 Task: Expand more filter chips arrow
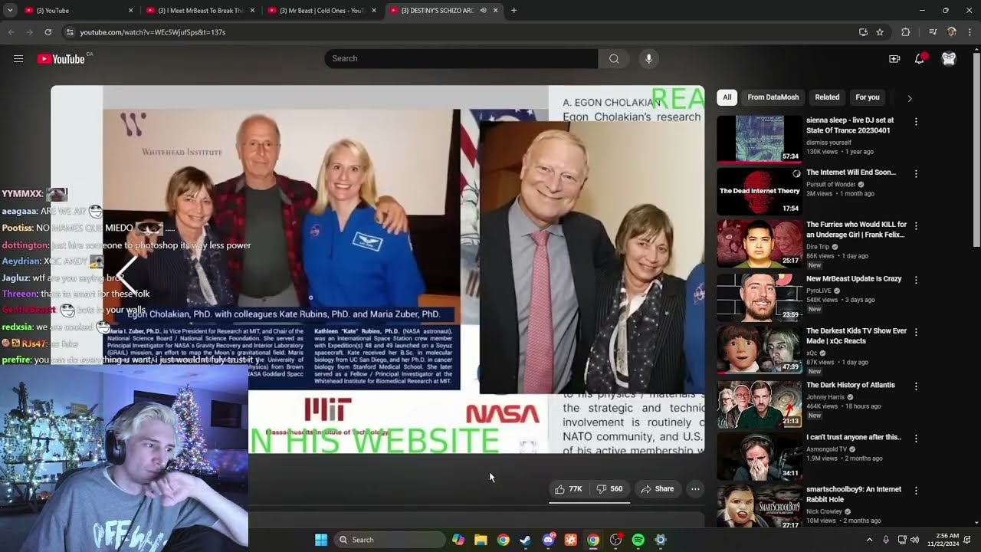tap(910, 98)
